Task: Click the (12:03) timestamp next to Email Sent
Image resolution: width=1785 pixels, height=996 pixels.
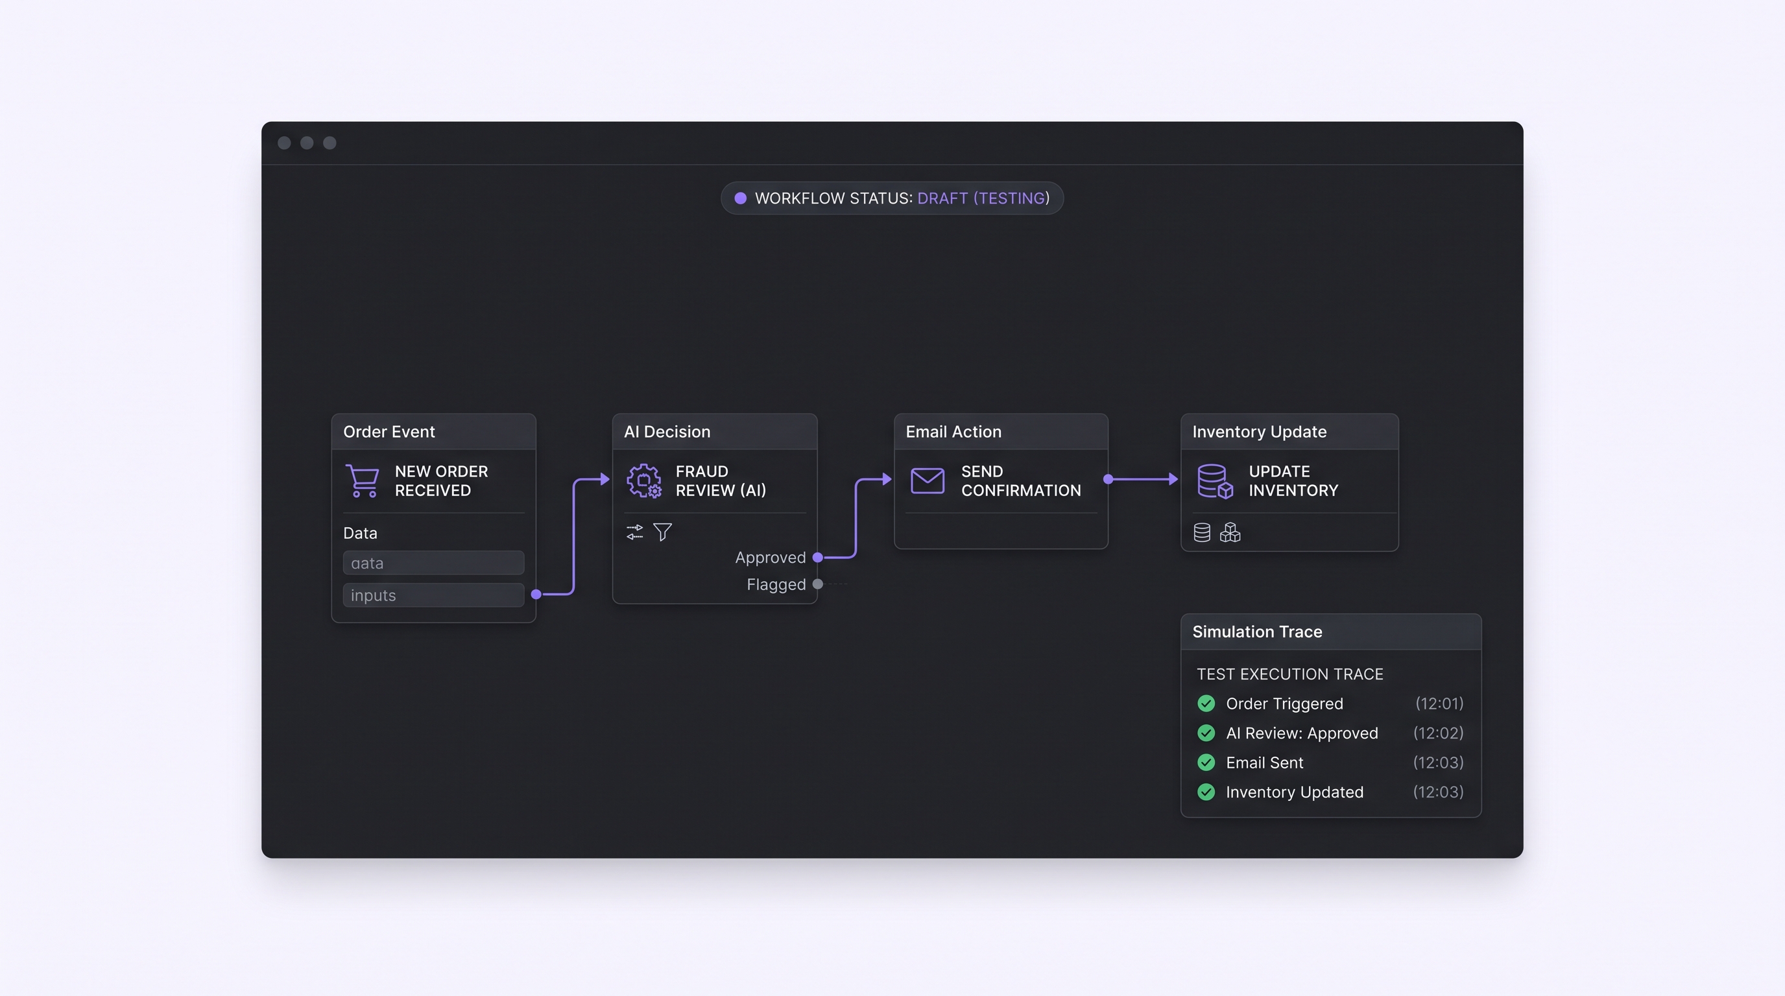Action: click(1439, 763)
